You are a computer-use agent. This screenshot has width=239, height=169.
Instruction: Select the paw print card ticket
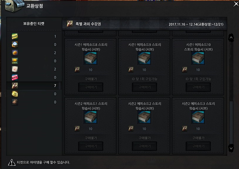(15, 69)
